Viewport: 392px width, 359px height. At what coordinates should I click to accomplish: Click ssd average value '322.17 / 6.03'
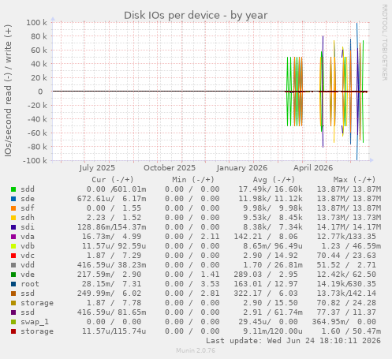266,294
